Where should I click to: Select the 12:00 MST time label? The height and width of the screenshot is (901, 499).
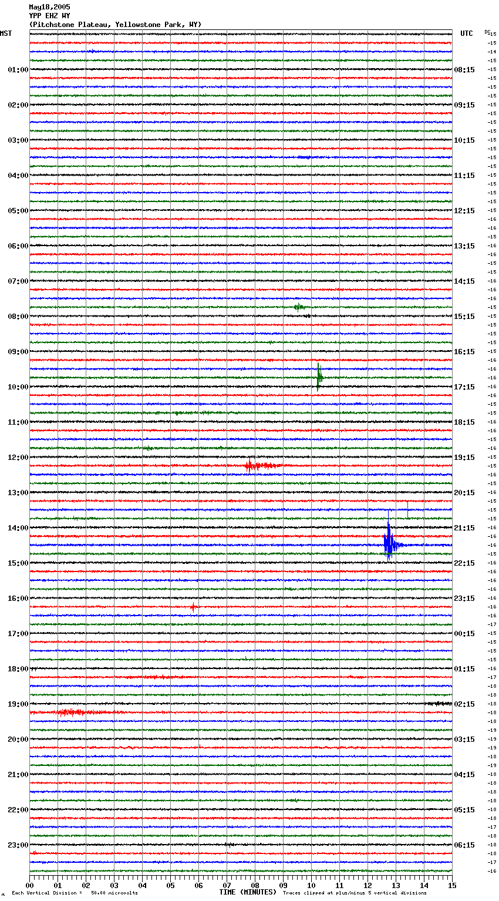[x=18, y=458]
